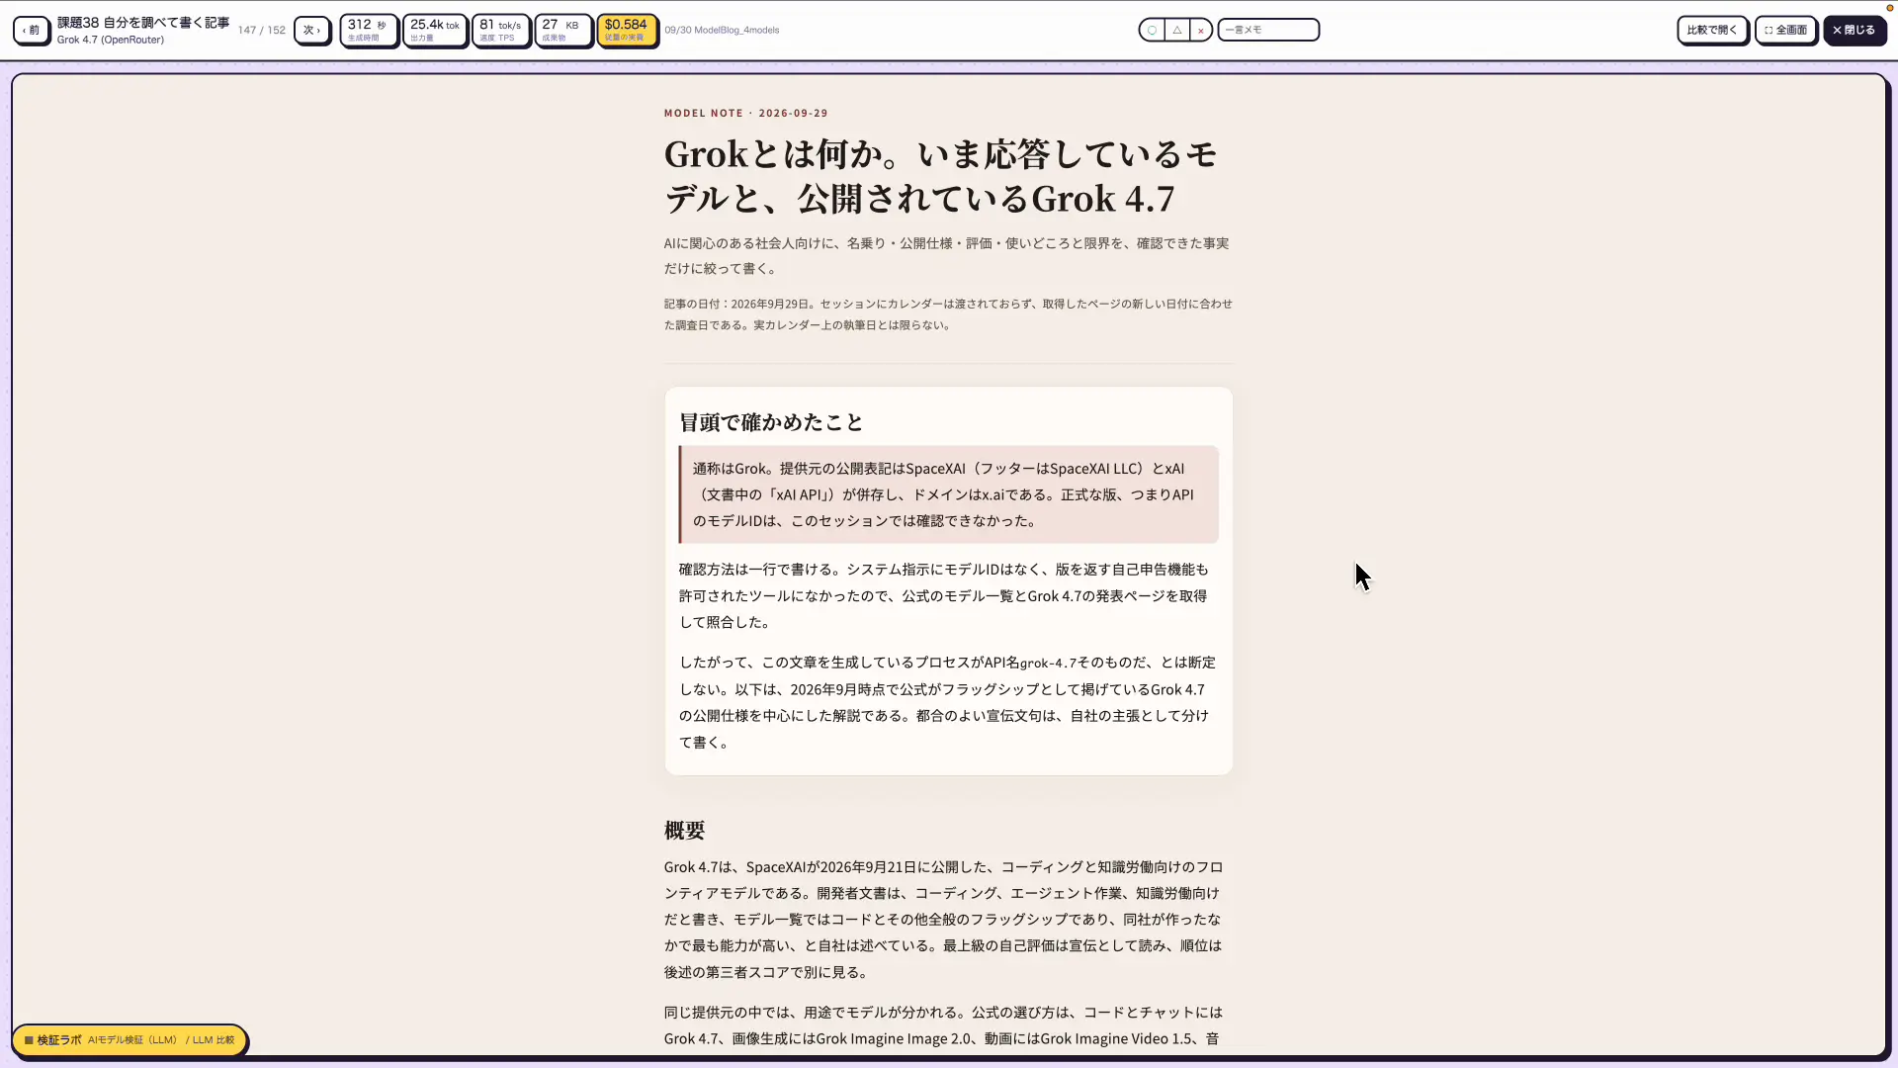Rate this output with the circle mark
Screen dimensions: 1898x1068
(x=1152, y=30)
